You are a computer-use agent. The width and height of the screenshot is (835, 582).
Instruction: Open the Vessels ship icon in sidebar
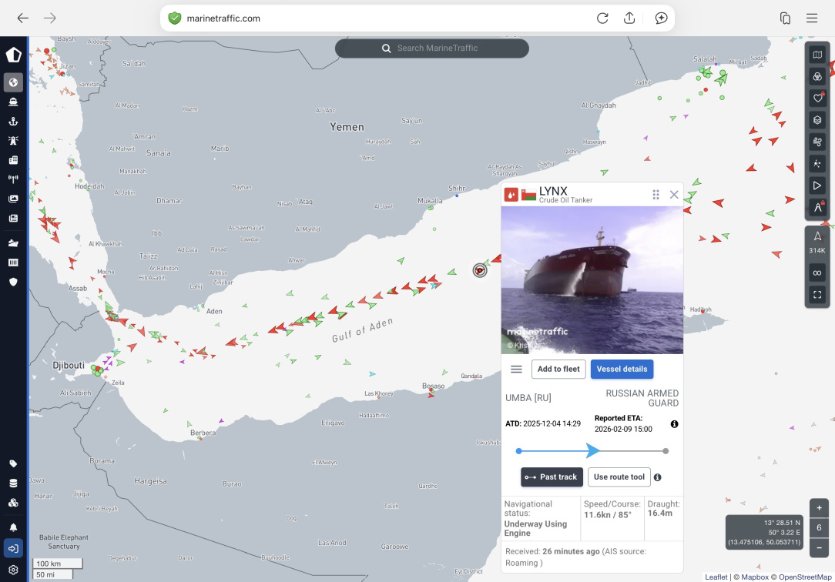pyautogui.click(x=13, y=102)
